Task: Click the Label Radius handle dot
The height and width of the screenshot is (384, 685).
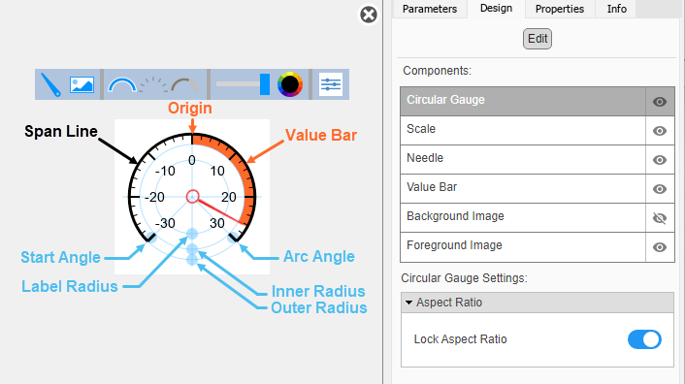Action: point(192,234)
